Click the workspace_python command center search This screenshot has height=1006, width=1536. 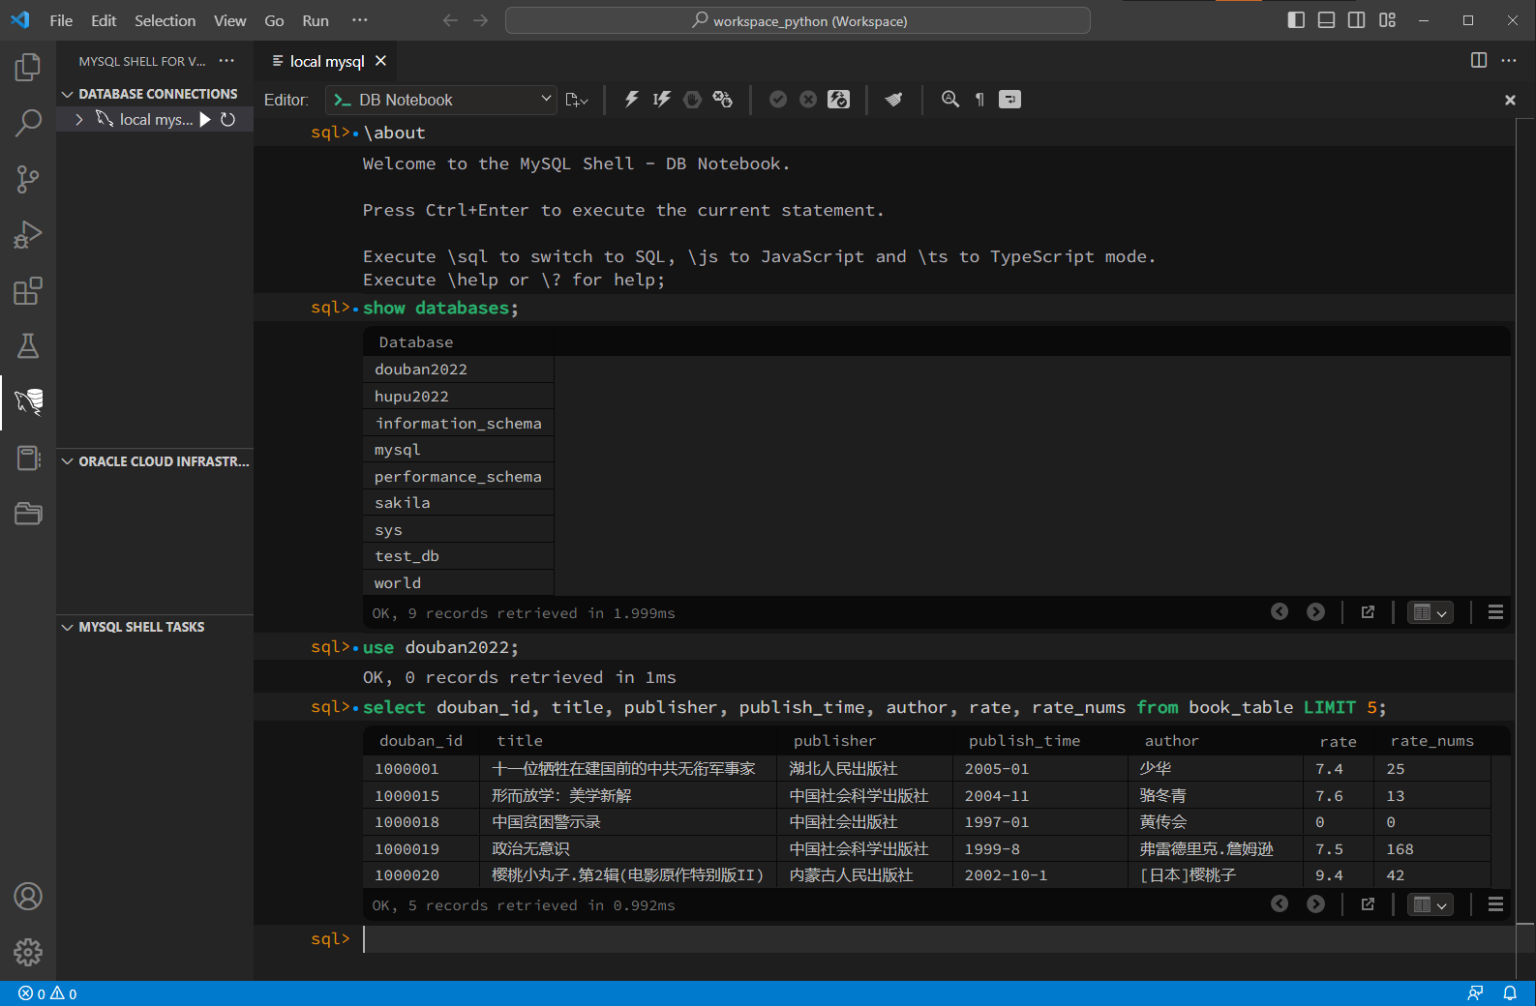(798, 20)
